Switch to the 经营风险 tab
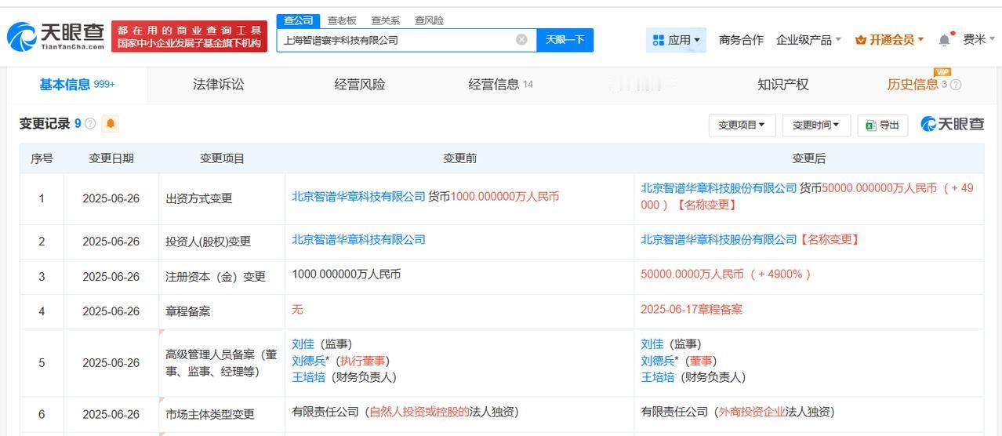This screenshot has width=1002, height=436. [x=360, y=85]
